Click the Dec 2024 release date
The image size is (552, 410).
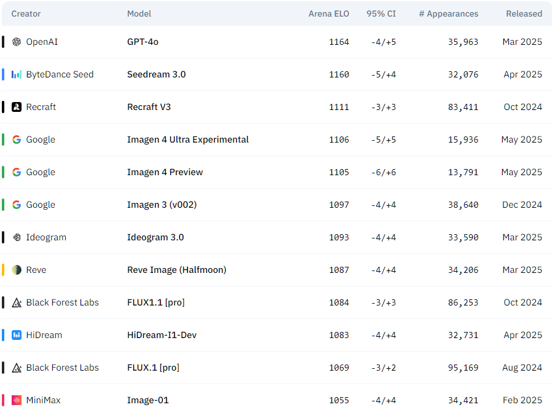coord(522,205)
